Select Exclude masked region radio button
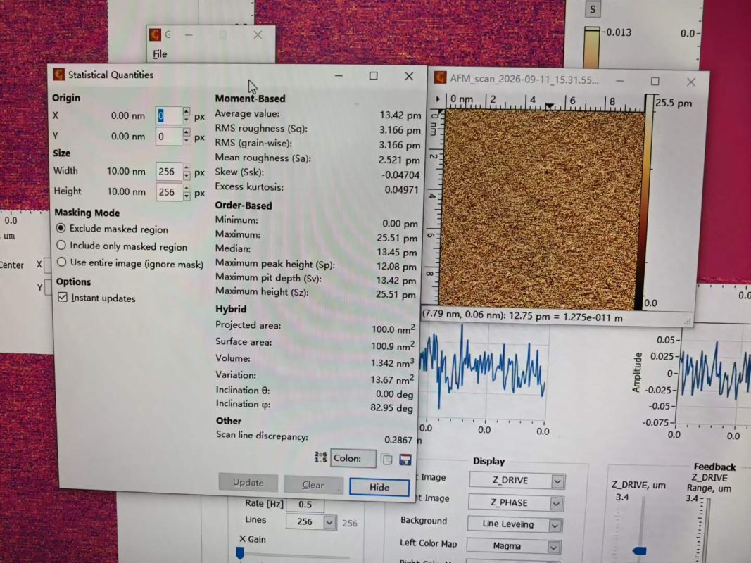This screenshot has height=563, width=751. (61, 228)
